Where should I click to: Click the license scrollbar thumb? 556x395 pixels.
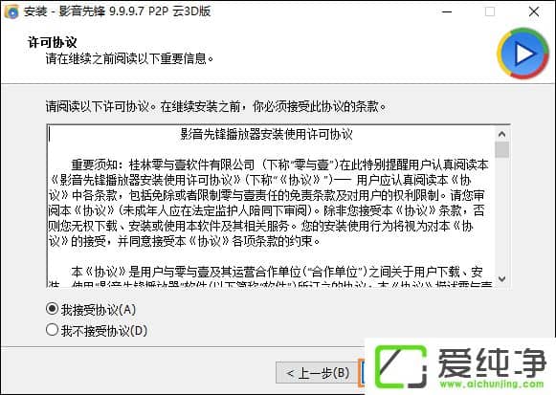[x=501, y=149]
